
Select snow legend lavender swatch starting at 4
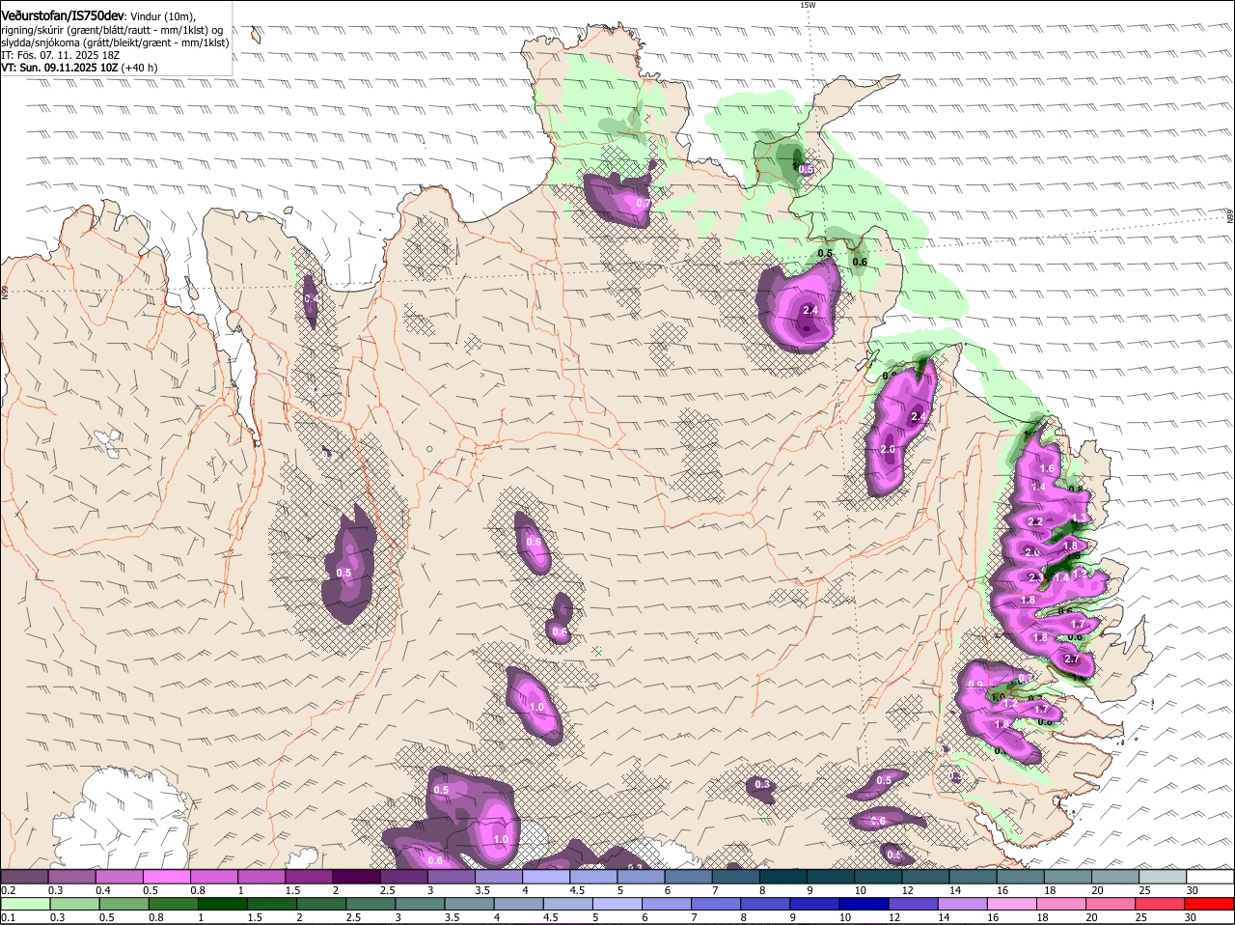tap(545, 876)
